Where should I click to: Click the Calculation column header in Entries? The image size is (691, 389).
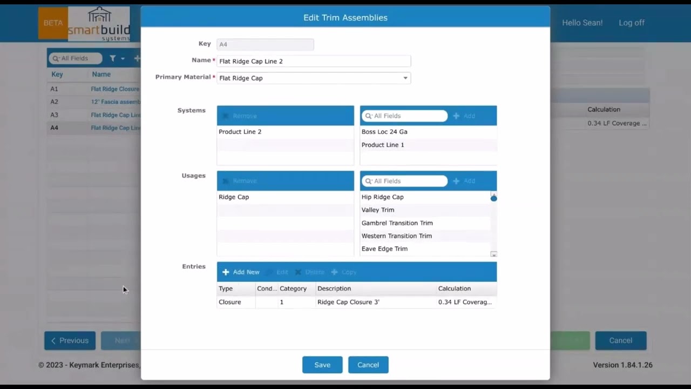click(x=466, y=289)
